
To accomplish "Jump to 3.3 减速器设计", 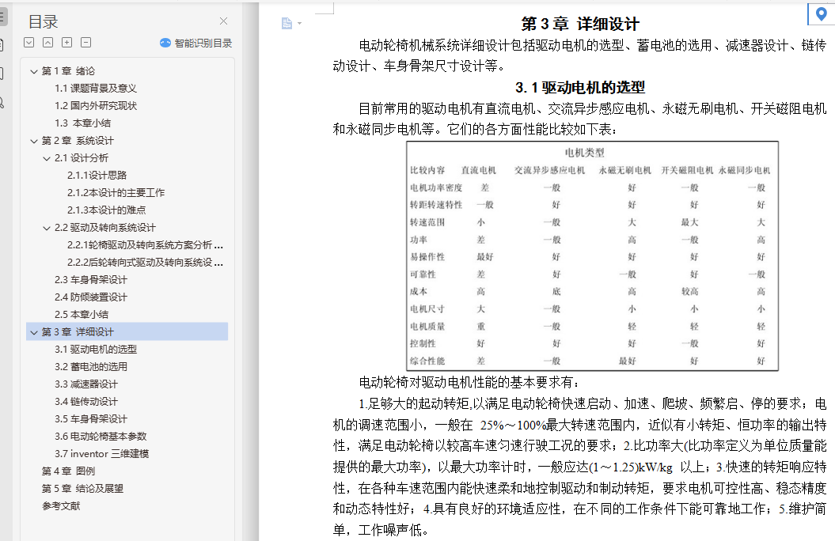I will 86,384.
